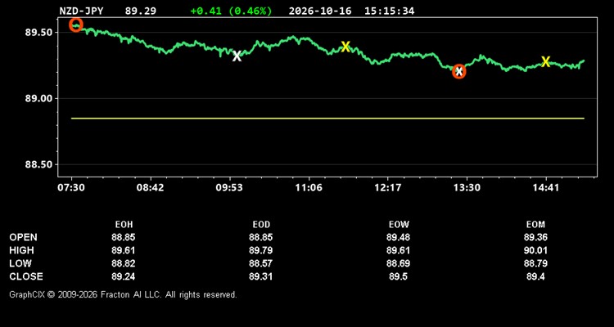Select the white X marker near 09:53

pyautogui.click(x=237, y=56)
